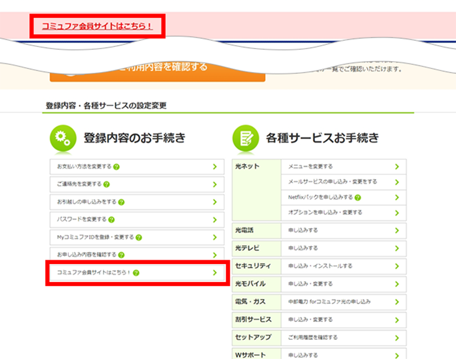
Task: Open セキュリティ 申し込み・インストールする
Action: click(x=344, y=266)
